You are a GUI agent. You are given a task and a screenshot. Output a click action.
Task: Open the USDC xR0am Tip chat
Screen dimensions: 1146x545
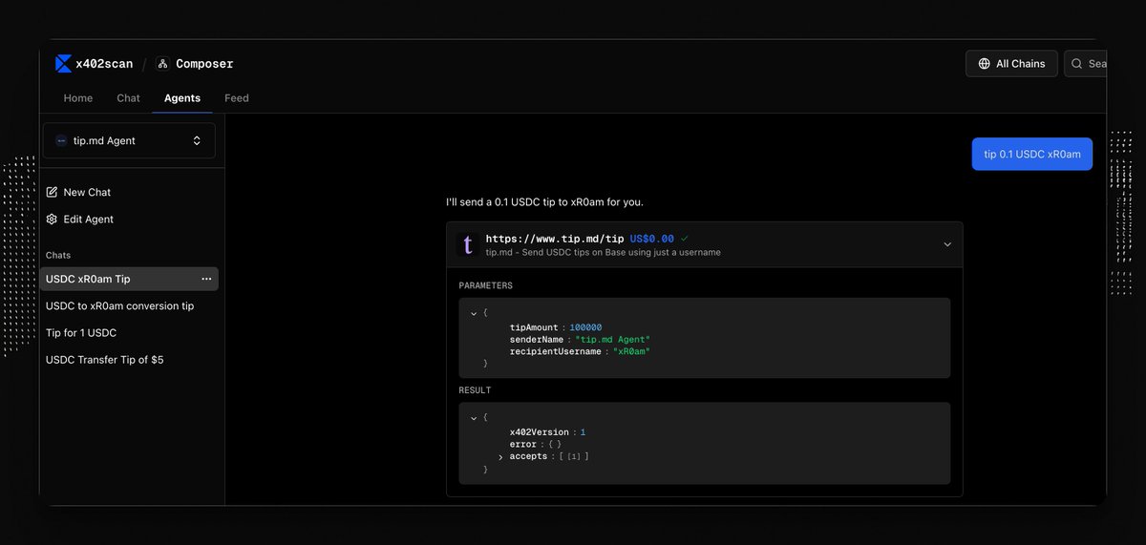click(129, 279)
